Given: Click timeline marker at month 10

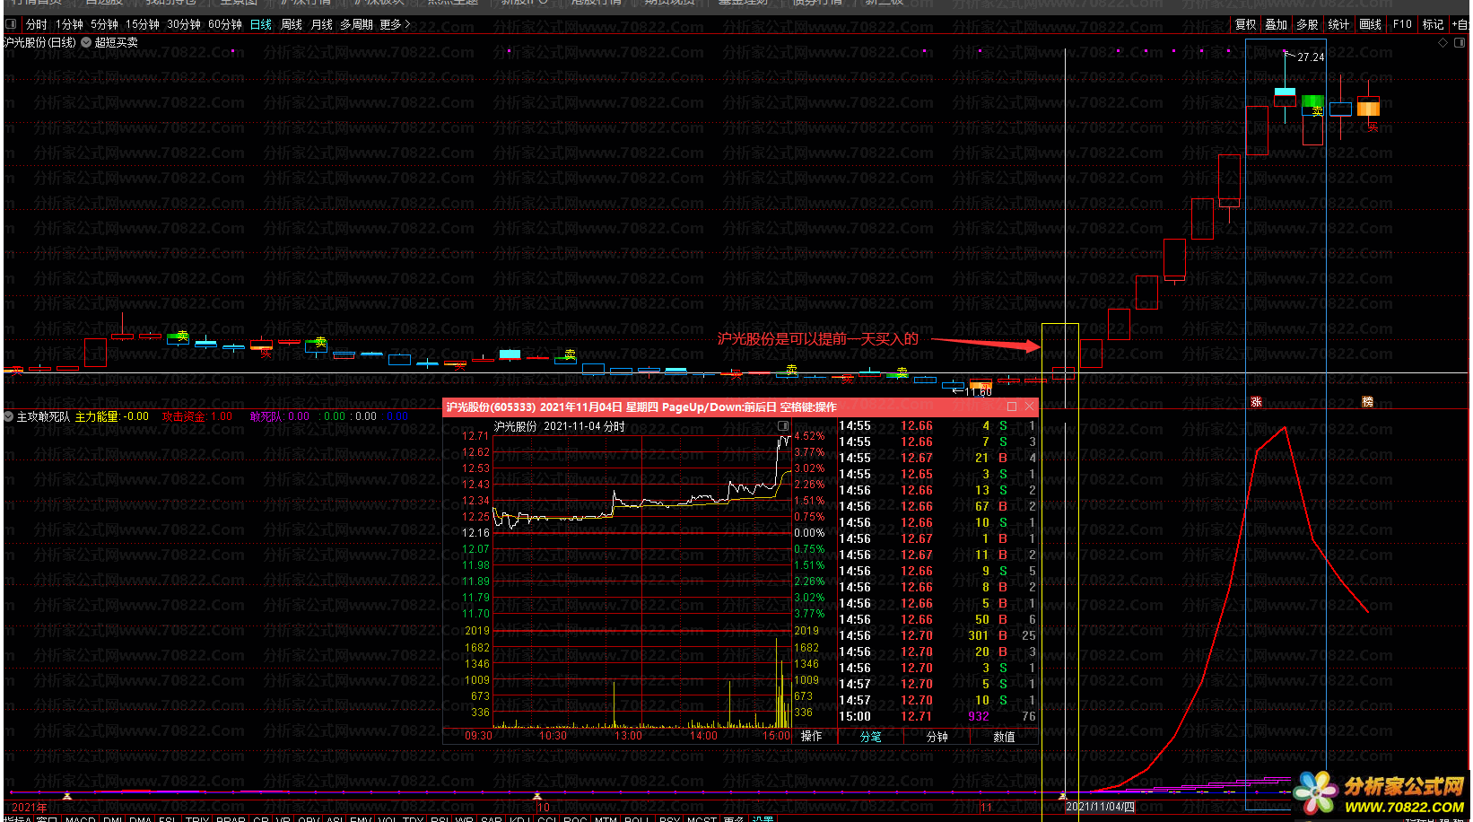Looking at the screenshot, I should [537, 795].
